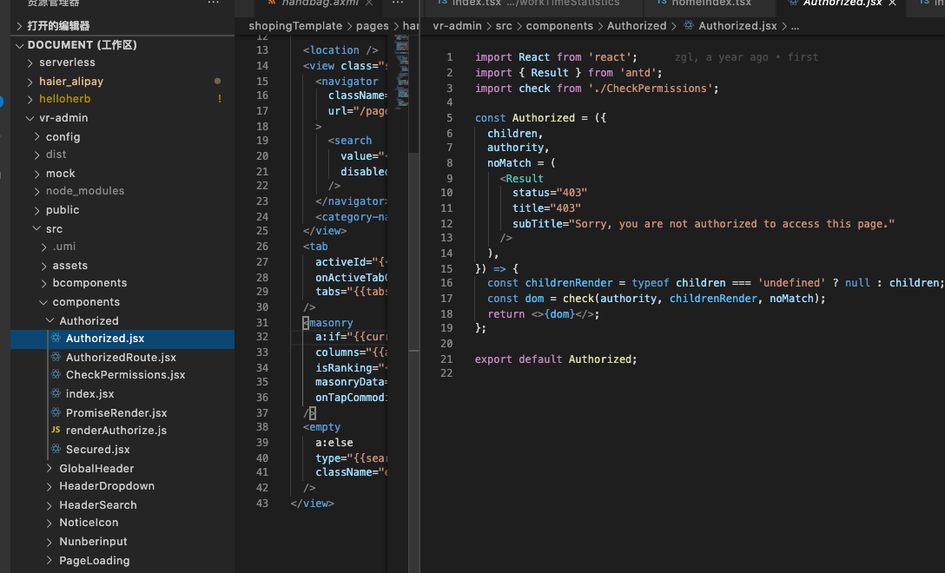Click the React icon beside PromiseRender.jsx
This screenshot has width=945, height=573.
coord(56,412)
